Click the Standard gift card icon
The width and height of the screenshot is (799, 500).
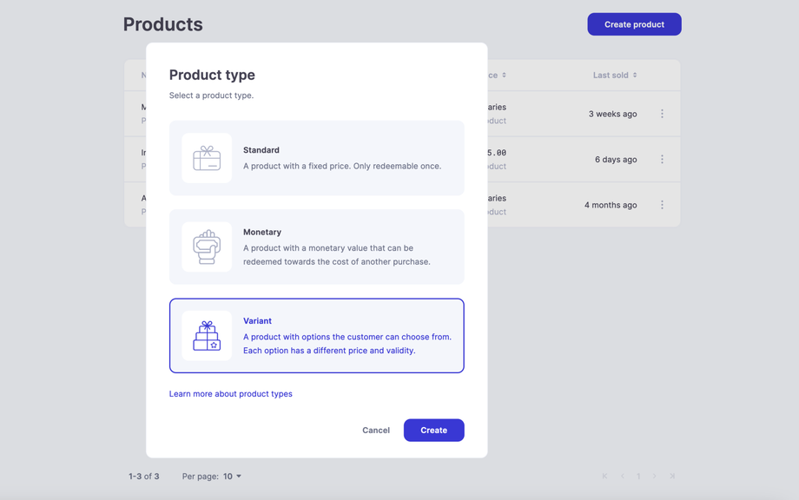pos(207,158)
